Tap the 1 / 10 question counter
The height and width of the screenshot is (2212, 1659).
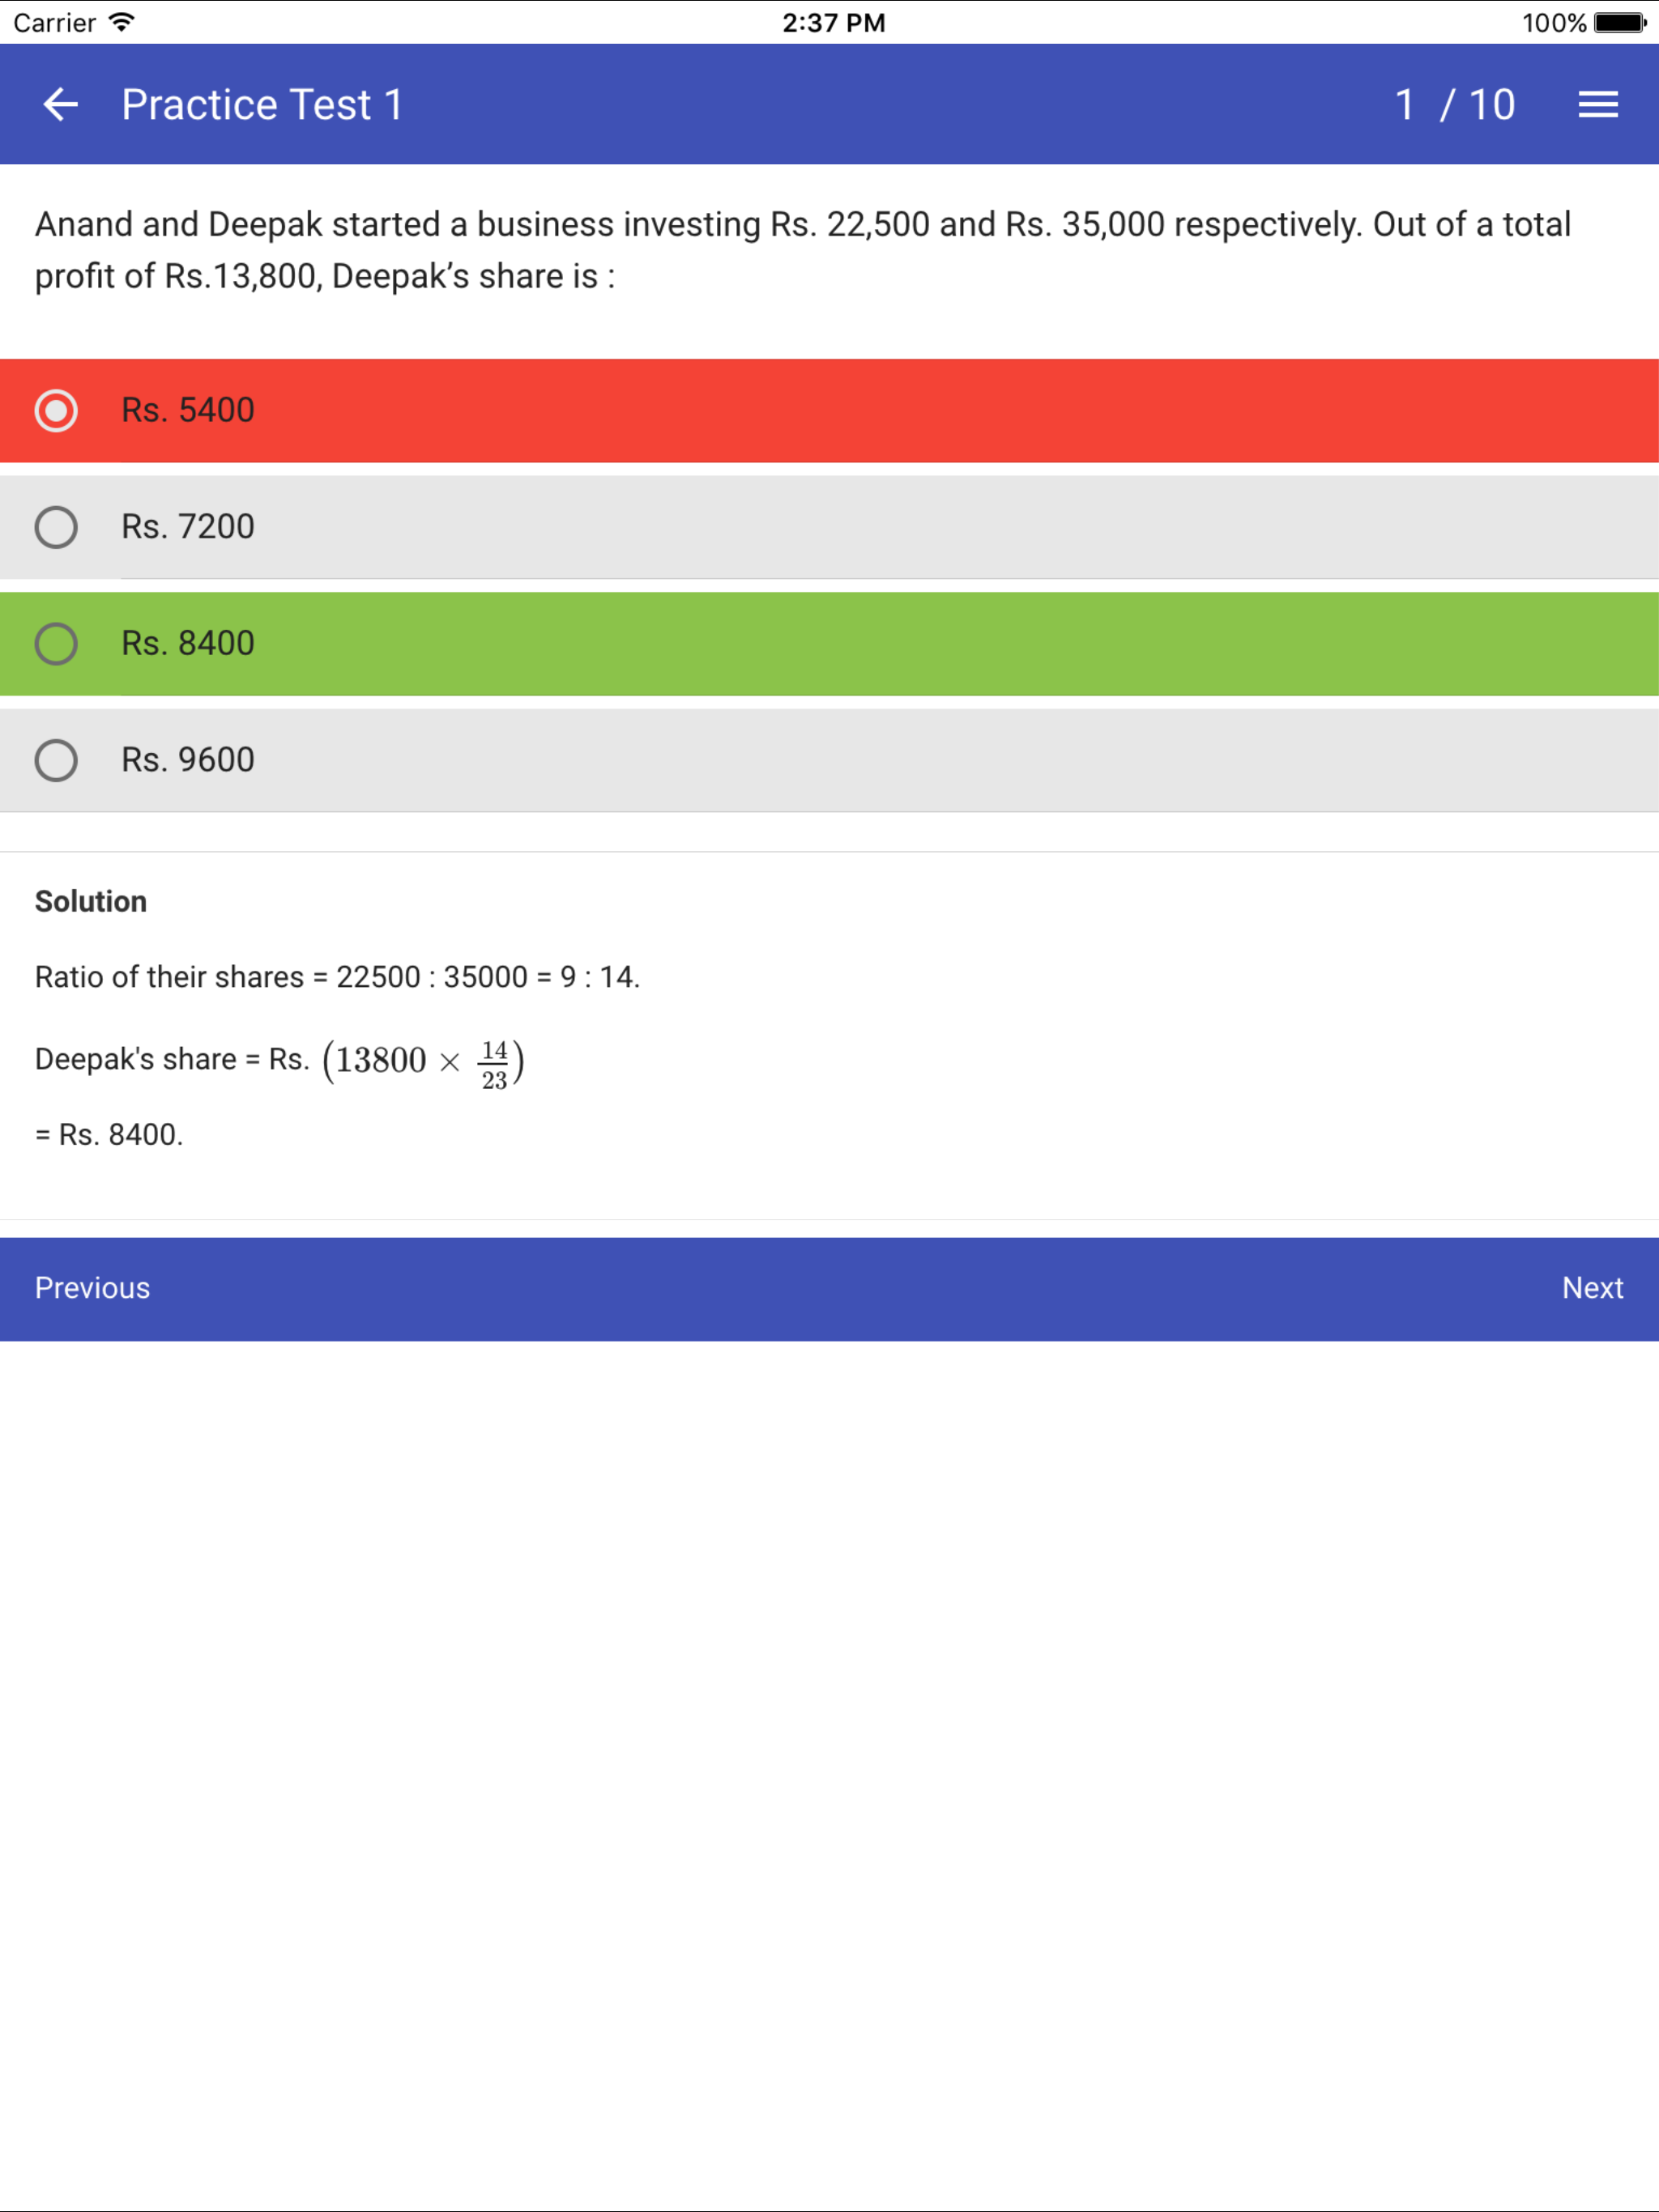1455,104
